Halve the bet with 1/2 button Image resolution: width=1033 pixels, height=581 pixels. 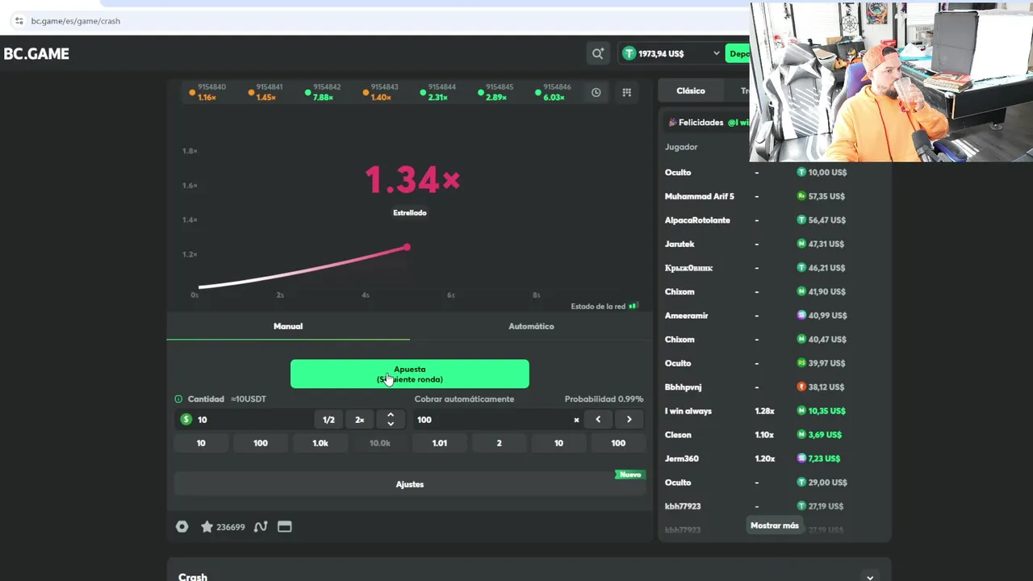point(328,420)
